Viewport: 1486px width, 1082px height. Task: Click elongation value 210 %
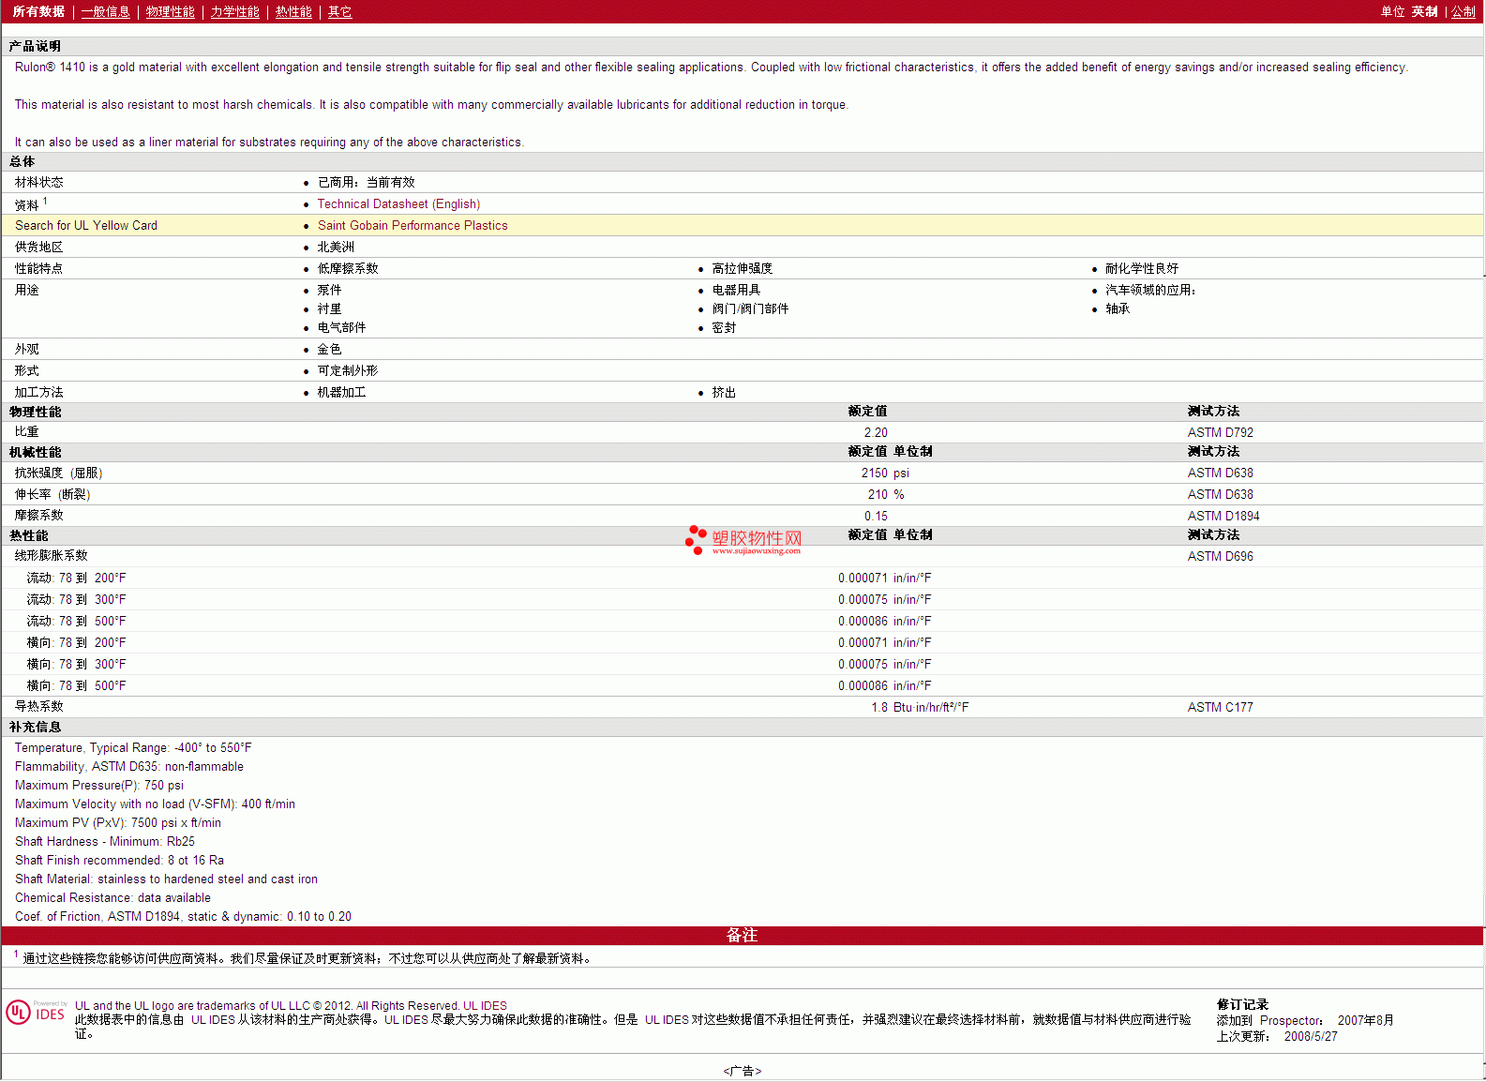[886, 495]
